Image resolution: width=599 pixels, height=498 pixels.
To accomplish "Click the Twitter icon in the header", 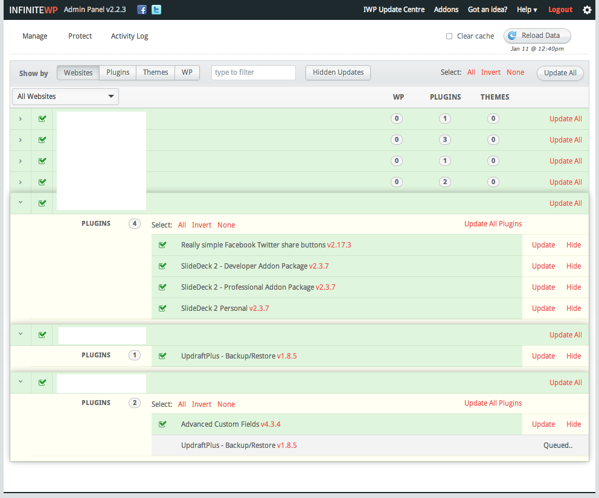I will point(156,10).
